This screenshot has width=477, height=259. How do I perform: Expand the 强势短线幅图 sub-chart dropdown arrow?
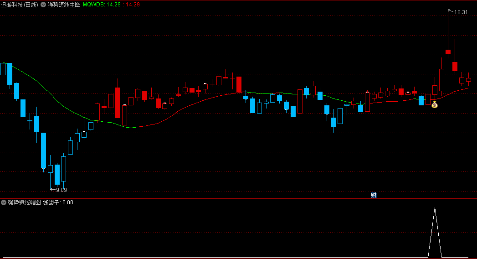pos(4,202)
